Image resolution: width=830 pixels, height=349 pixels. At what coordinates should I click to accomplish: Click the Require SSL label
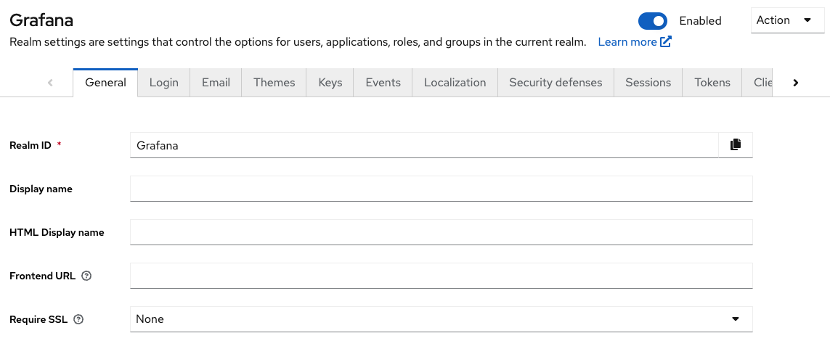pyautogui.click(x=38, y=319)
